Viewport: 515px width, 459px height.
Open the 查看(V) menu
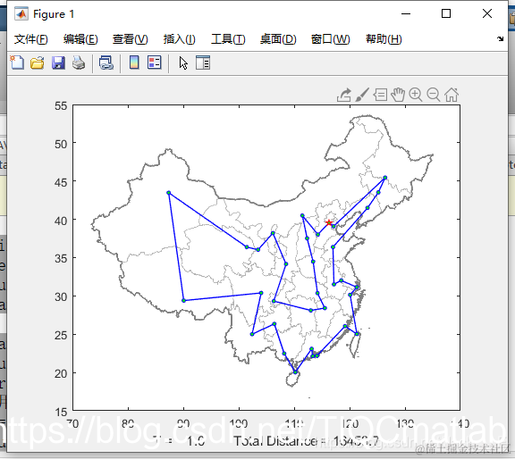pyautogui.click(x=130, y=39)
